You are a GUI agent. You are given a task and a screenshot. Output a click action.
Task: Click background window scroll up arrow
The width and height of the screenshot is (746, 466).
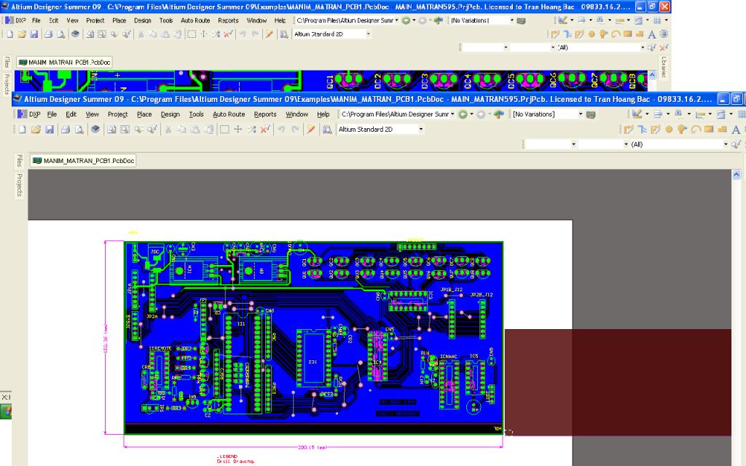tap(652, 75)
